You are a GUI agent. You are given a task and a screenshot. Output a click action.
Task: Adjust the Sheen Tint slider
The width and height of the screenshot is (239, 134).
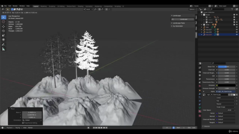click(x=227, y=67)
